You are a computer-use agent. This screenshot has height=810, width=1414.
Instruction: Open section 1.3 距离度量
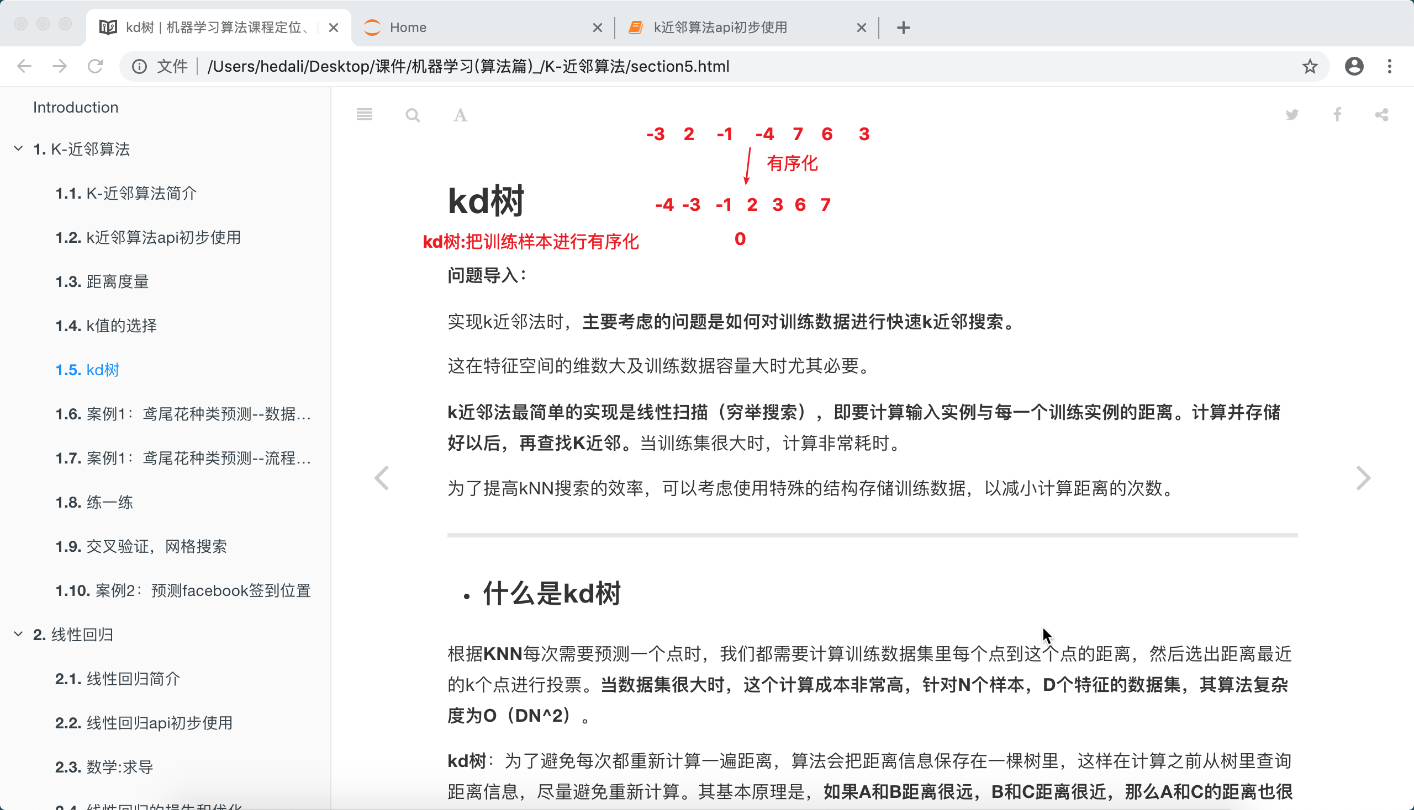pyautogui.click(x=102, y=281)
